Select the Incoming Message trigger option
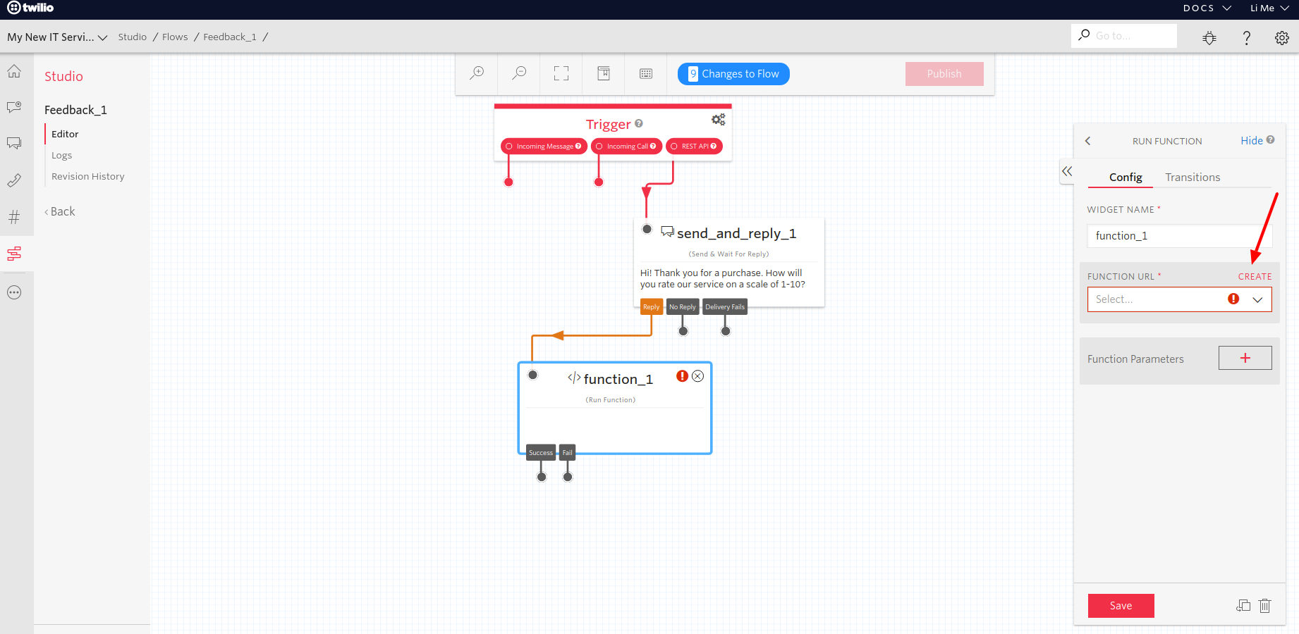 click(x=543, y=146)
